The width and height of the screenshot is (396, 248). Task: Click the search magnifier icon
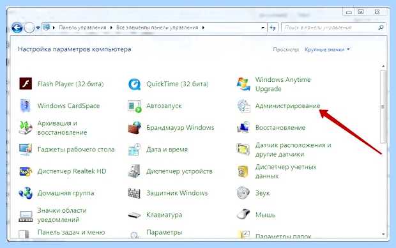381,27
